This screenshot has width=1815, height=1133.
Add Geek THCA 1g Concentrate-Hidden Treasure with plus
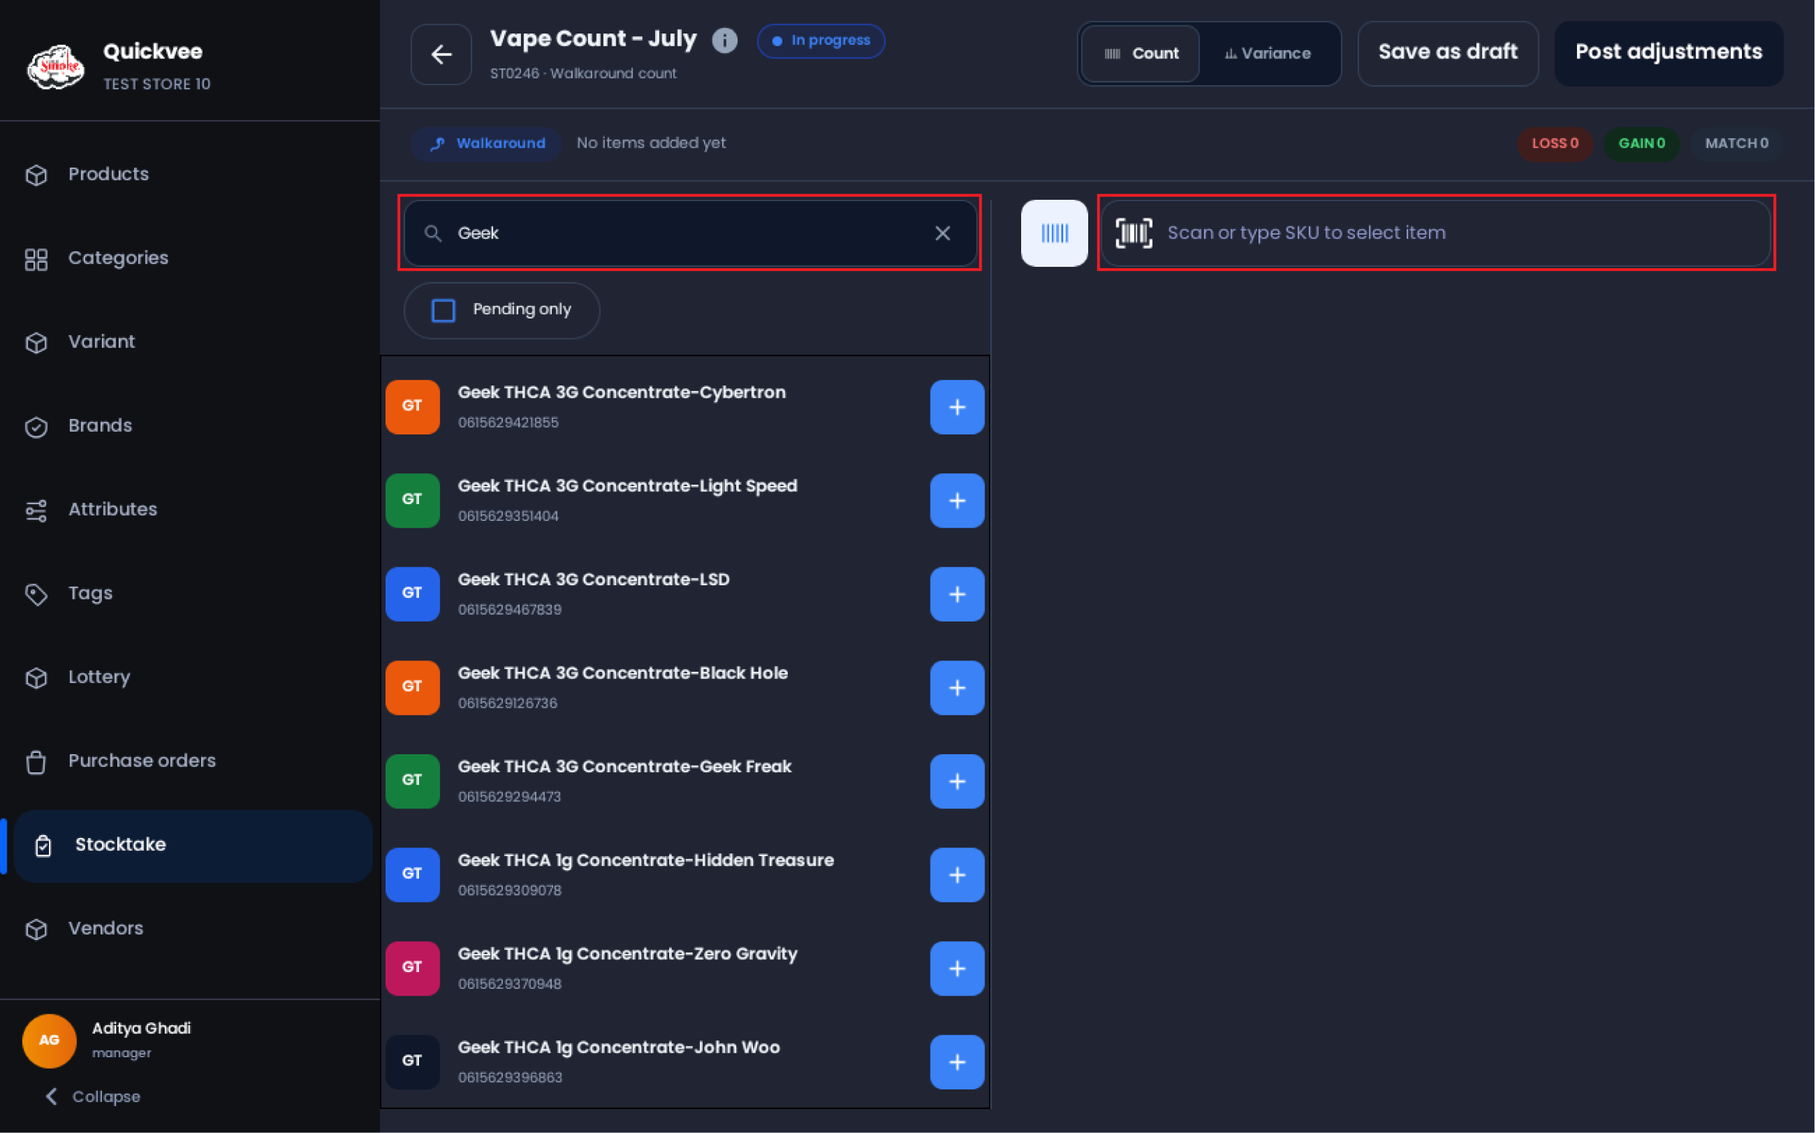point(957,874)
